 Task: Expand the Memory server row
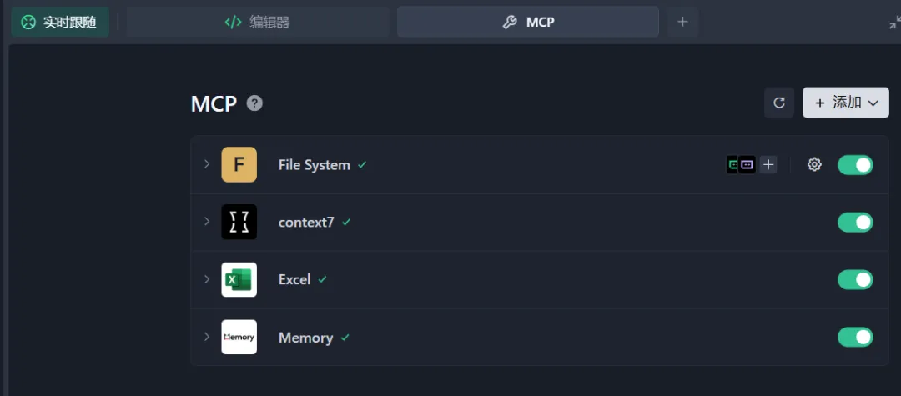pyautogui.click(x=207, y=337)
